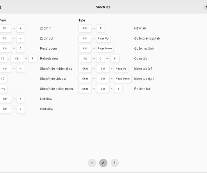Click the search magnifier icon in header

(0, 7)
